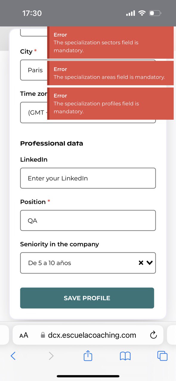Click the SAVE PROFILE button

pyautogui.click(x=87, y=298)
